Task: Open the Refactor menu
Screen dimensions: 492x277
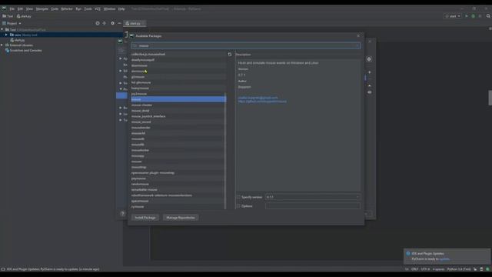Action: pyautogui.click(x=67, y=8)
